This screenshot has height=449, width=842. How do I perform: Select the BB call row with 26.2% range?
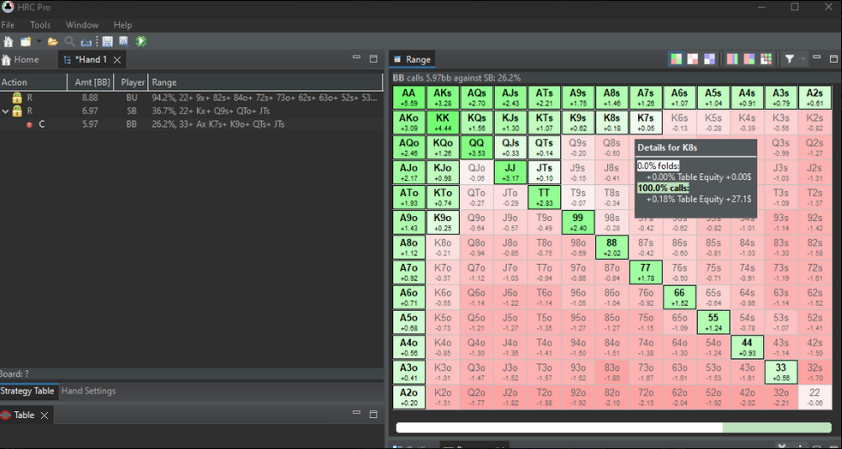[x=192, y=124]
